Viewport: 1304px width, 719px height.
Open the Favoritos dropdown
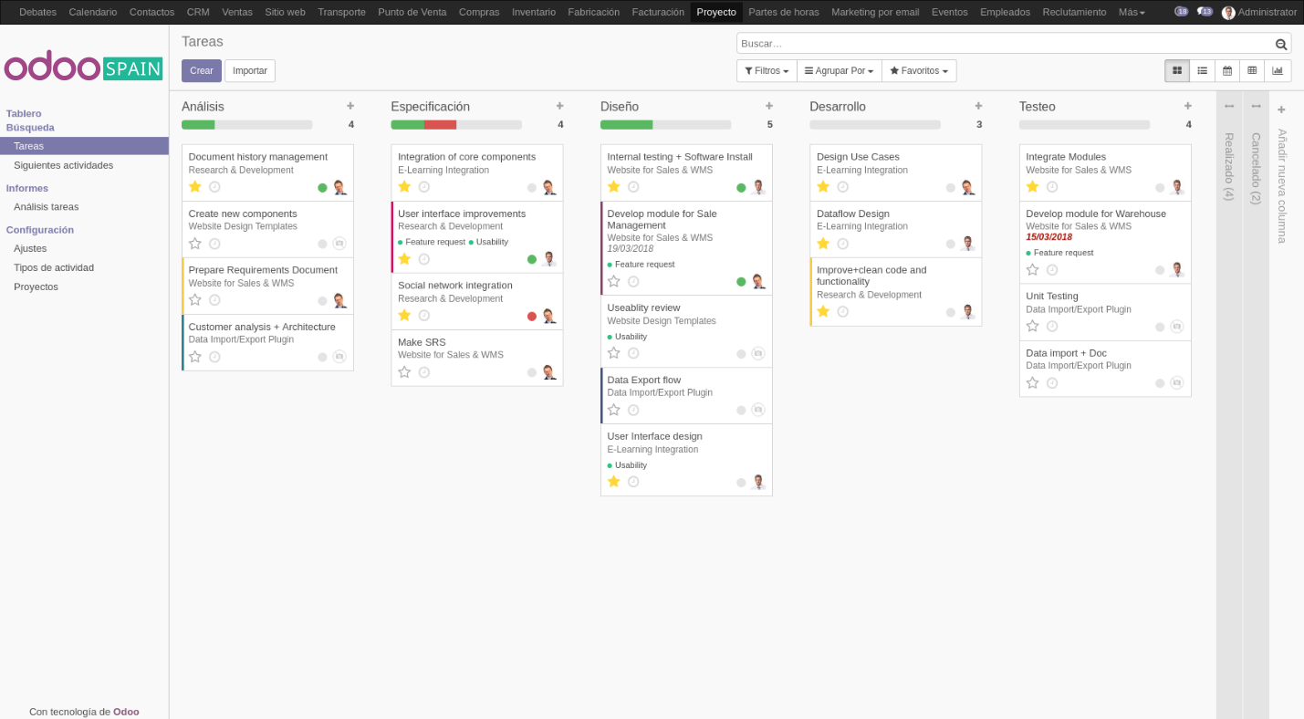tap(919, 70)
